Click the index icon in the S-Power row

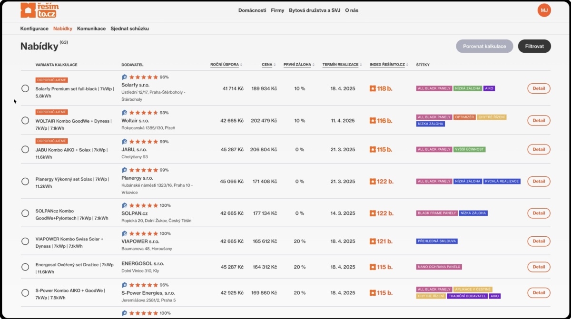(x=373, y=293)
